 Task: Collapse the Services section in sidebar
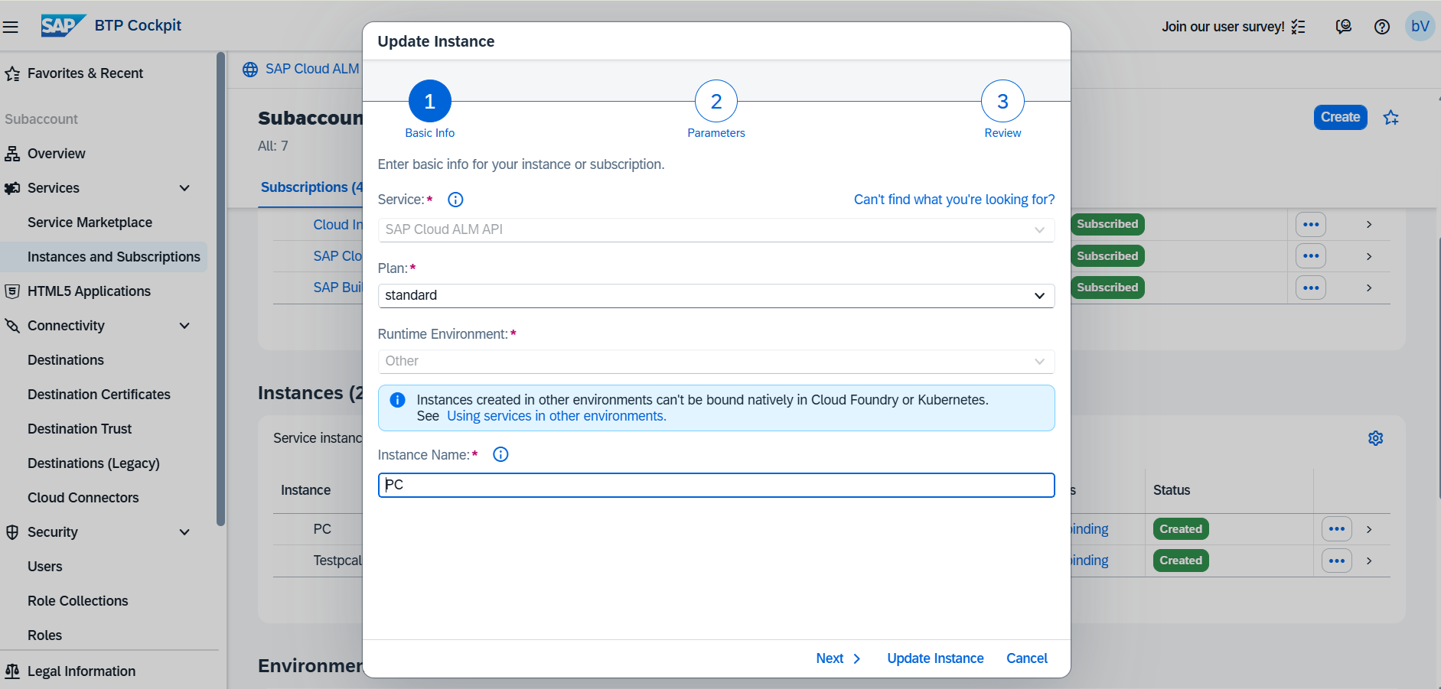coord(184,188)
